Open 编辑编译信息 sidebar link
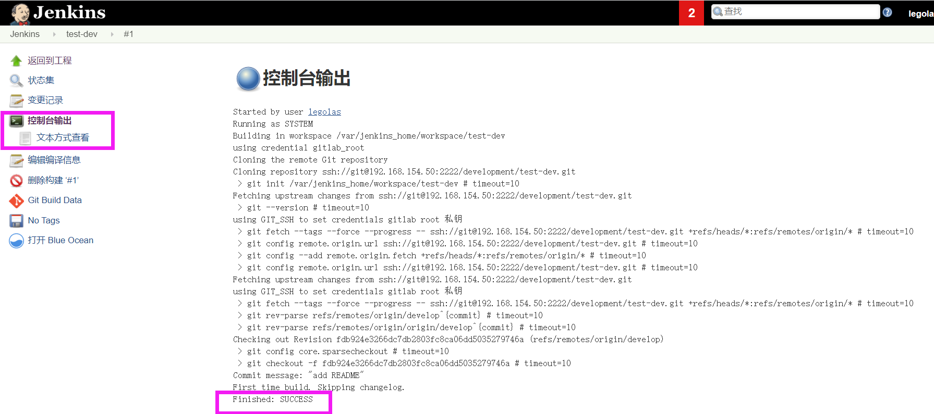Screen dimensions: 934x414 click(54, 160)
